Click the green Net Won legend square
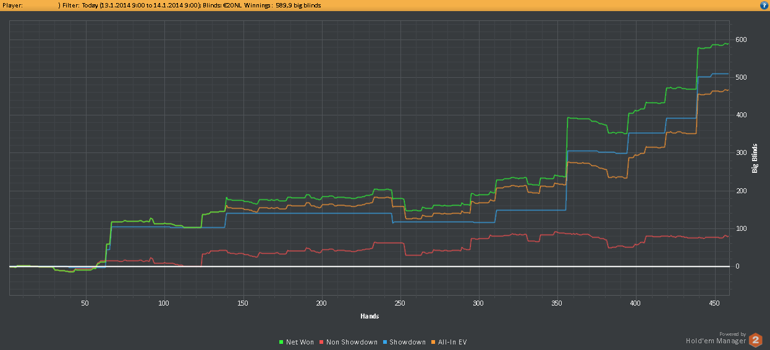Screen dimensions: 770x350 [x=281, y=342]
